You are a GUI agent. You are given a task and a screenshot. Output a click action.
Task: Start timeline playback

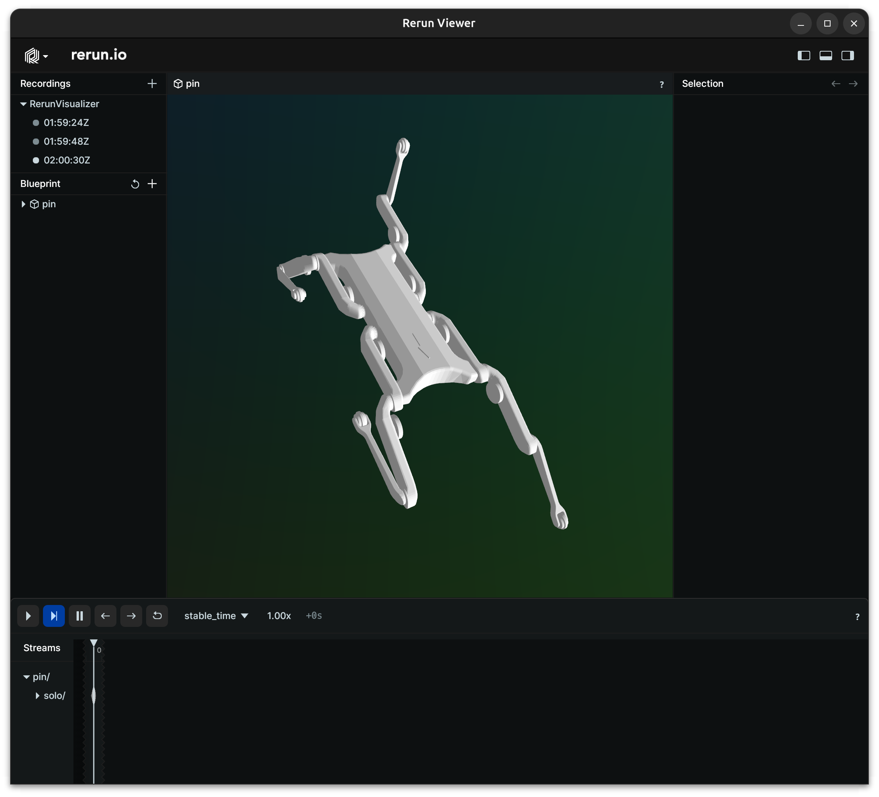(x=28, y=616)
